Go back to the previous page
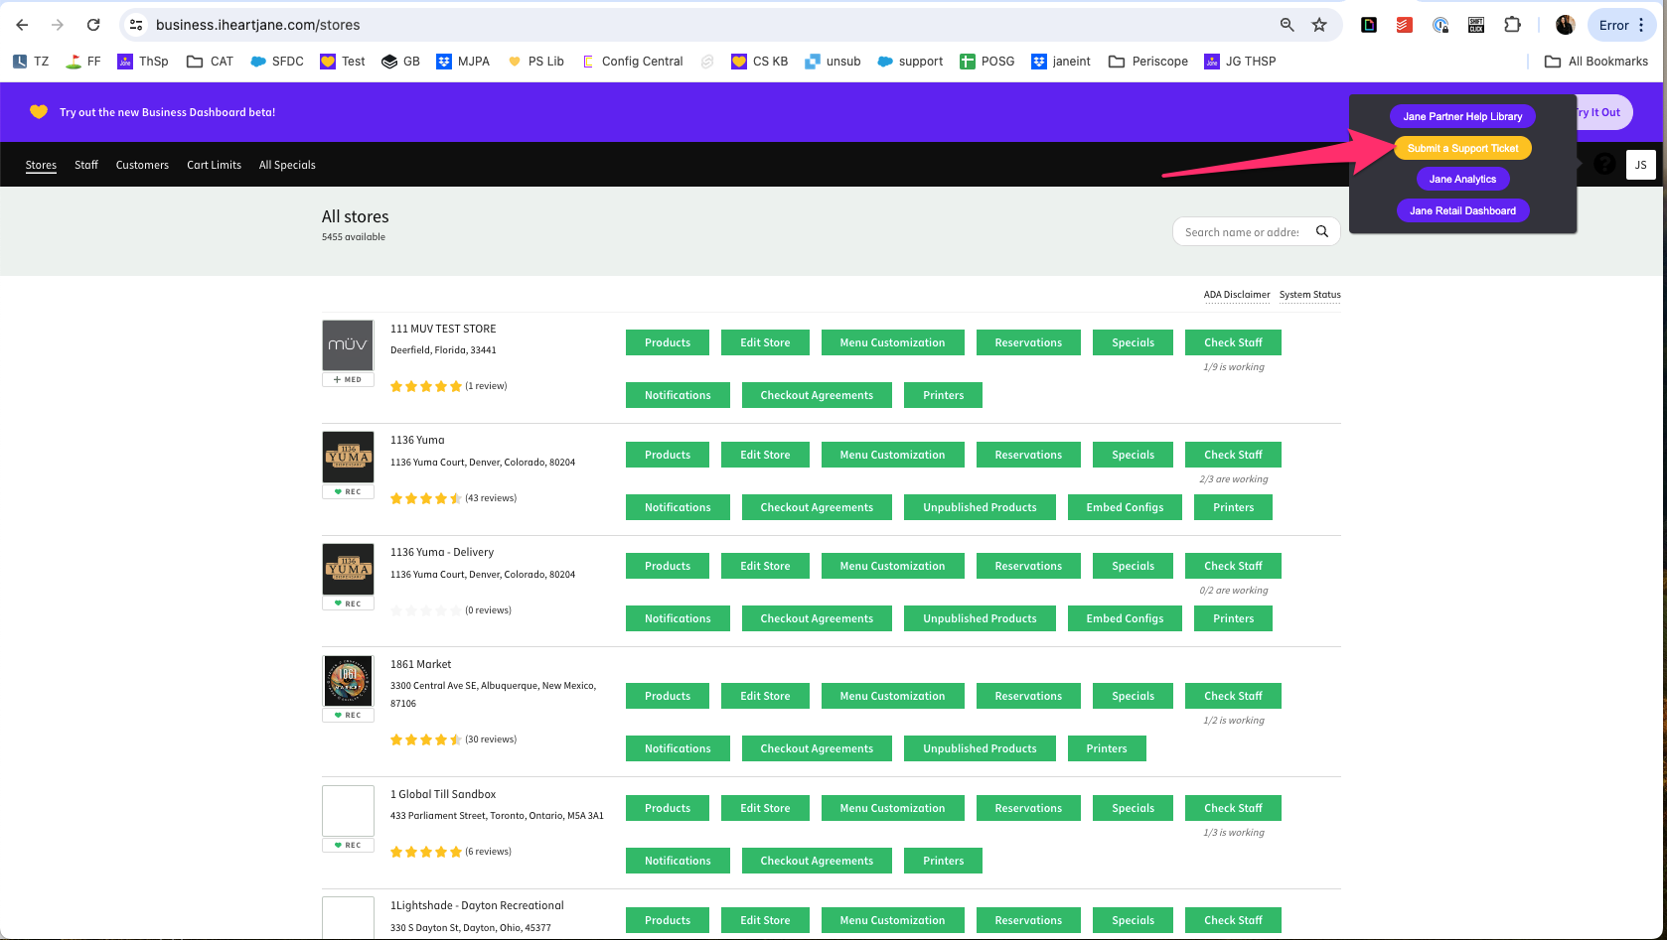Screen dimensions: 1667x940 22,25
